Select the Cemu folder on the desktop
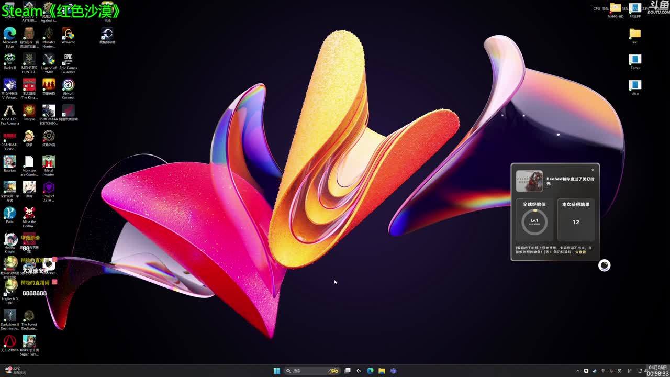 pos(635,59)
